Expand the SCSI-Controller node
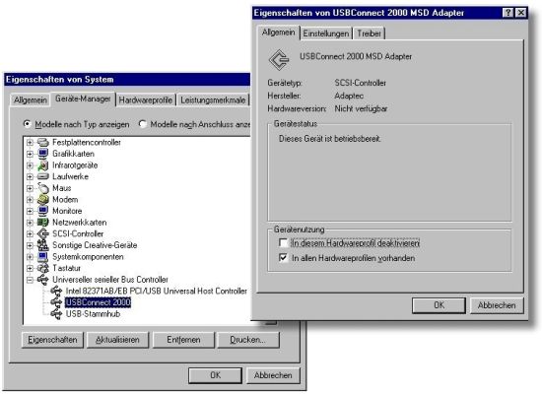 tap(30, 234)
